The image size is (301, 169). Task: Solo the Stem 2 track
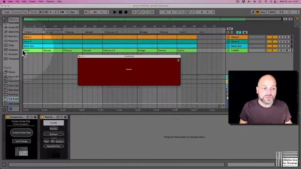pos(281,41)
